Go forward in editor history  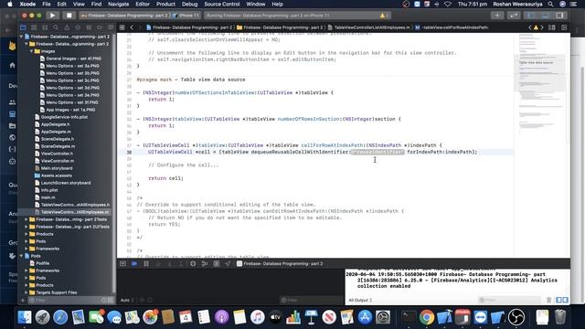coord(140,27)
